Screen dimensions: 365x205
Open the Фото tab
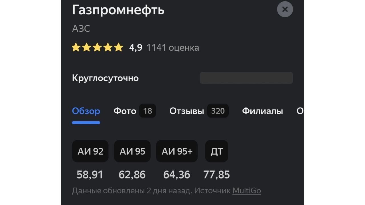pyautogui.click(x=125, y=111)
